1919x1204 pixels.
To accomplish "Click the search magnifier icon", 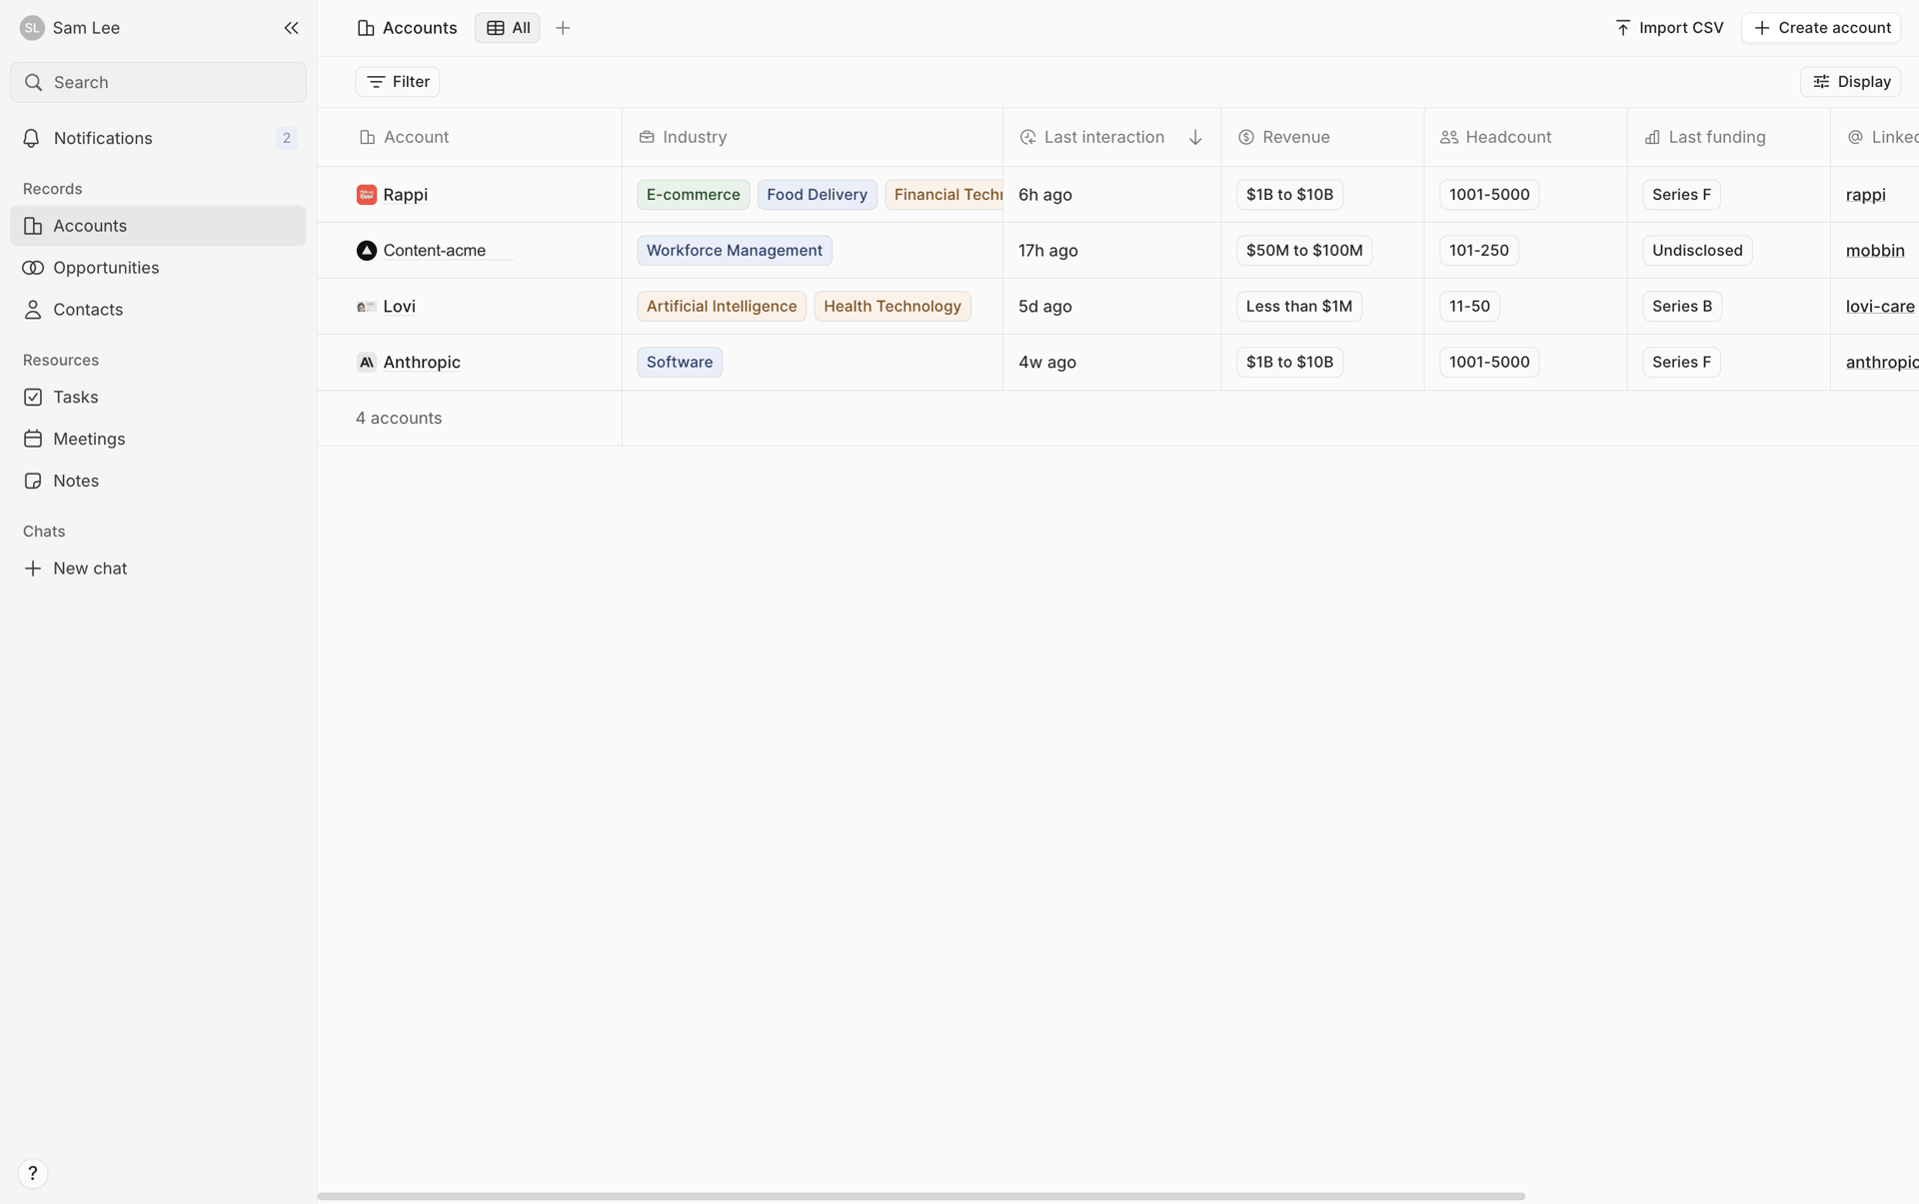I will pyautogui.click(x=33, y=82).
